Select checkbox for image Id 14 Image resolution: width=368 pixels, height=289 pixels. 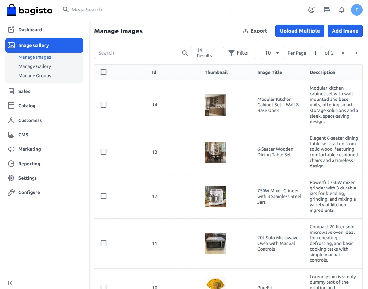tap(103, 105)
